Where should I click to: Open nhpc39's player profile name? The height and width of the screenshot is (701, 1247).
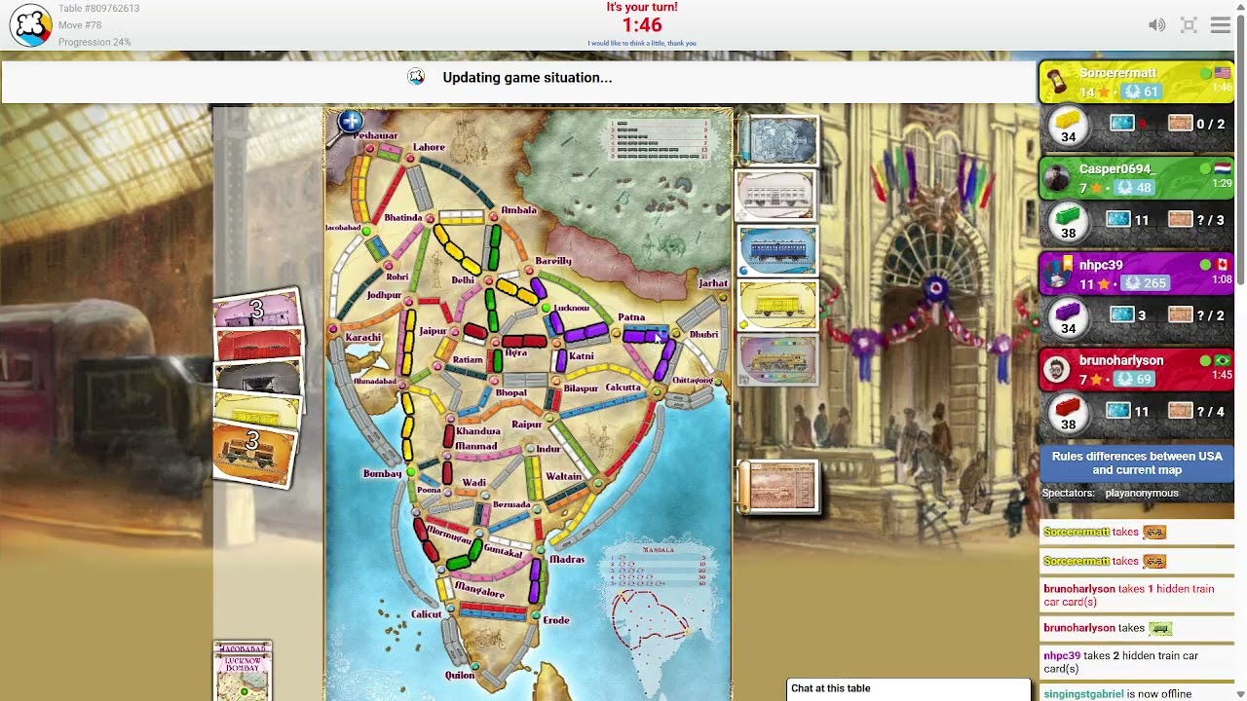point(1101,265)
